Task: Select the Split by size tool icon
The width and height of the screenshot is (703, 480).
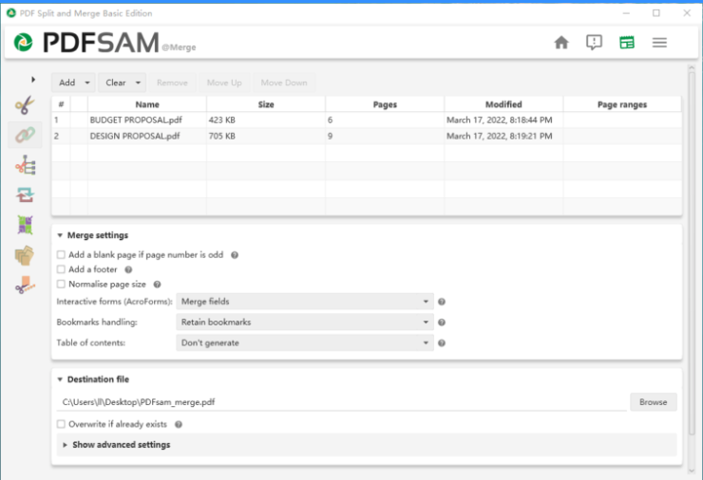Action: click(25, 285)
